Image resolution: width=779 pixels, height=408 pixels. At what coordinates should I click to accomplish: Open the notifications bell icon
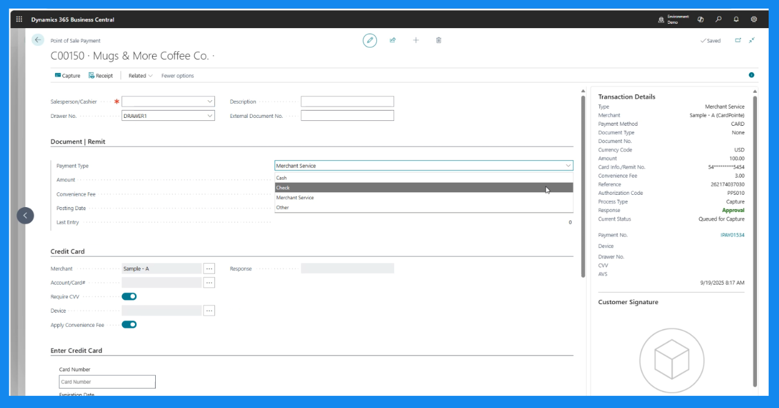coord(736,20)
